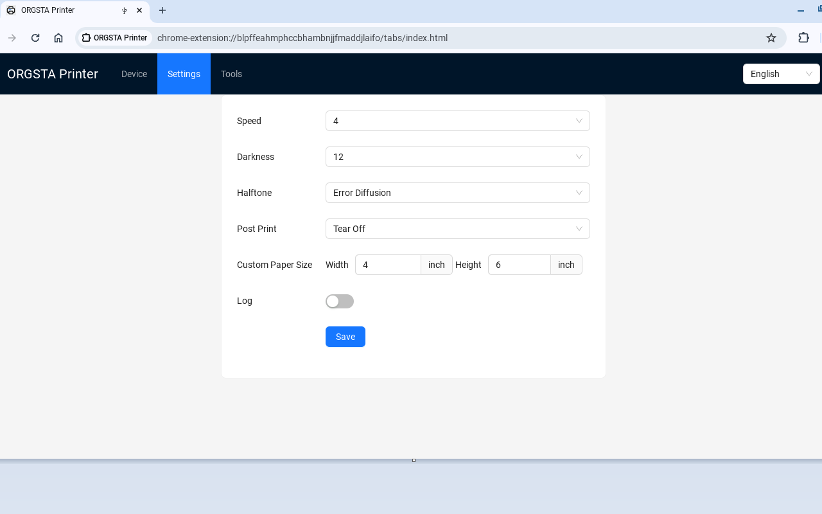Image resolution: width=822 pixels, height=514 pixels.
Task: Open the Tools tab
Action: click(231, 74)
